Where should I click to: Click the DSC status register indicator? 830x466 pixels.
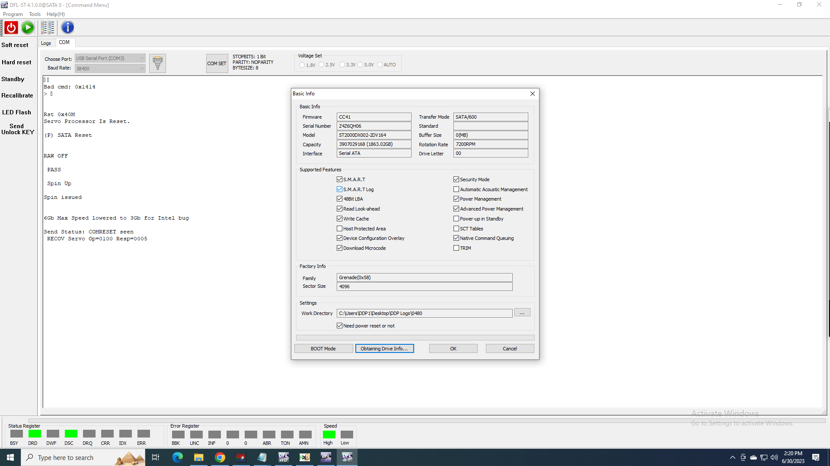(71, 434)
